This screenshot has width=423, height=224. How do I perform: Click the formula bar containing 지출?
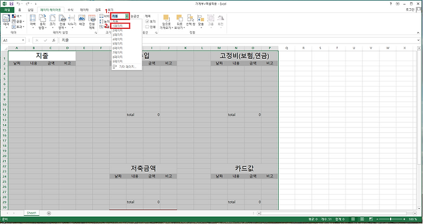coord(237,40)
